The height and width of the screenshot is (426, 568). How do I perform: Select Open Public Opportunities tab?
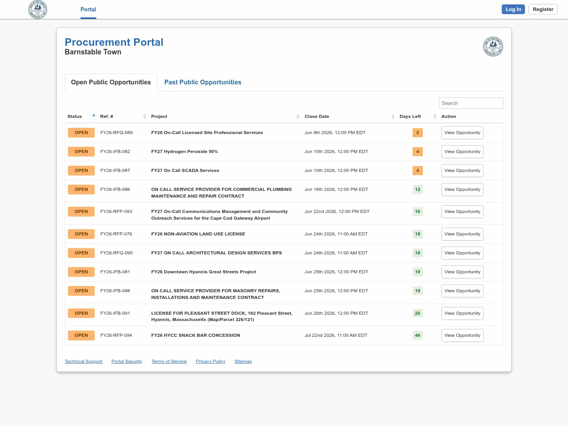click(x=111, y=82)
